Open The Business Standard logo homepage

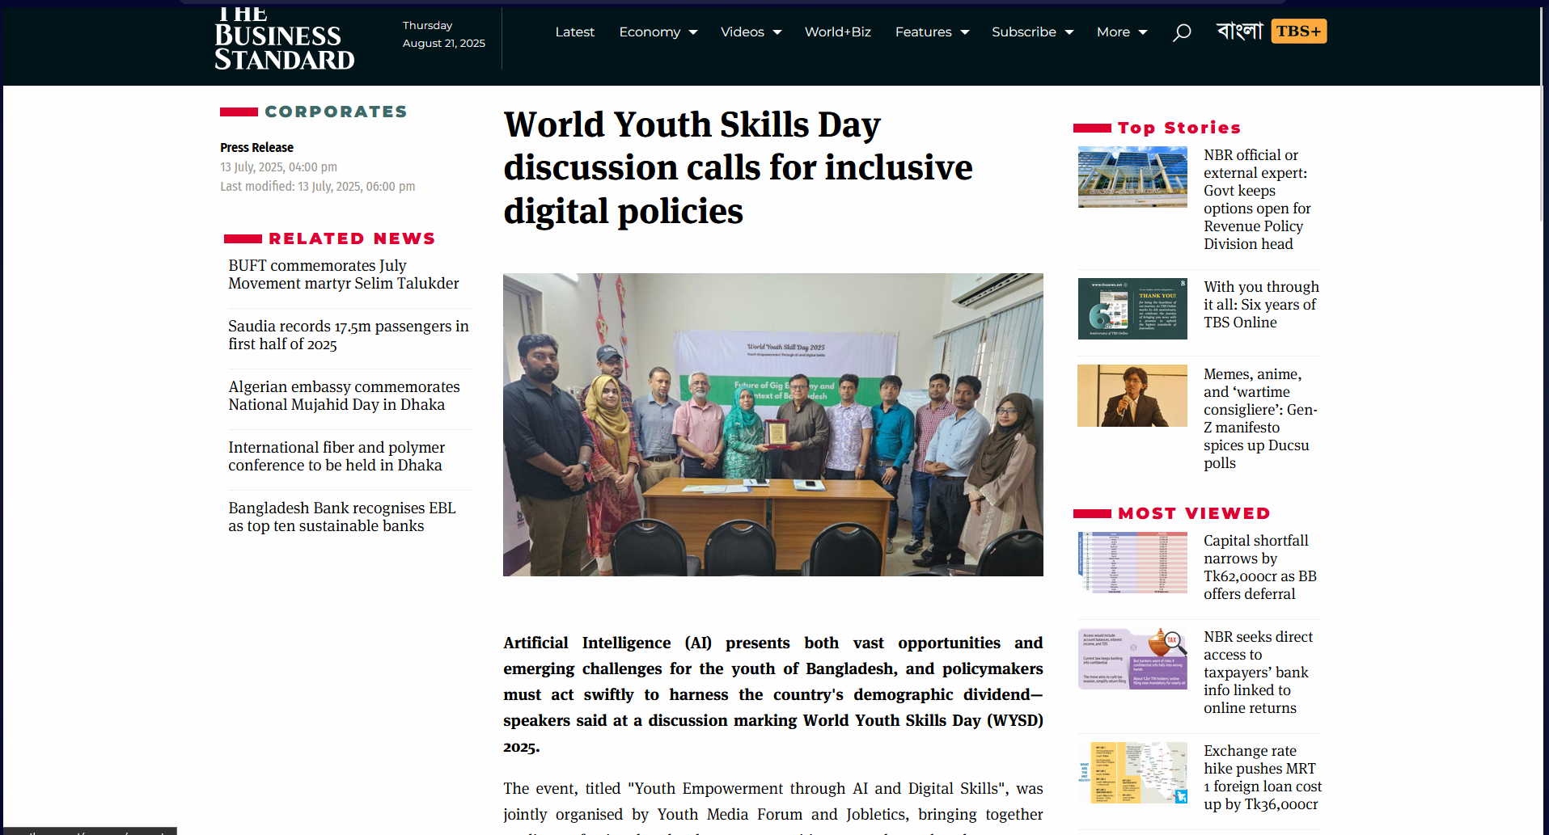[284, 40]
